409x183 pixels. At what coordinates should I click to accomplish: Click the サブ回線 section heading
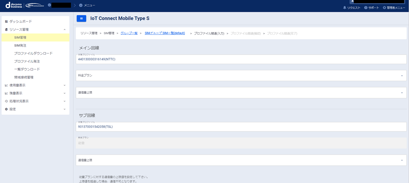point(87,115)
